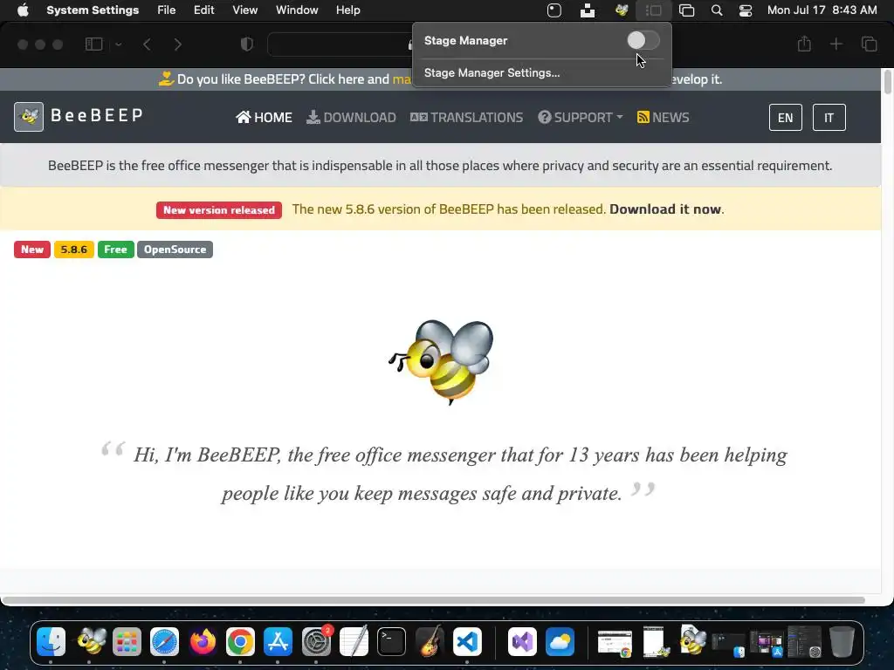Screen dimensions: 894x670
Task: Click the yellow 5.8.6 version badge
Action: tap(73, 250)
